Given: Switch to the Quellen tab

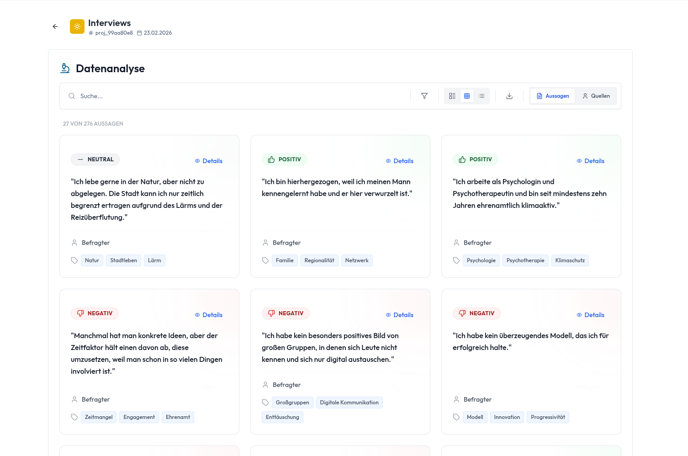Looking at the screenshot, I should 596,96.
